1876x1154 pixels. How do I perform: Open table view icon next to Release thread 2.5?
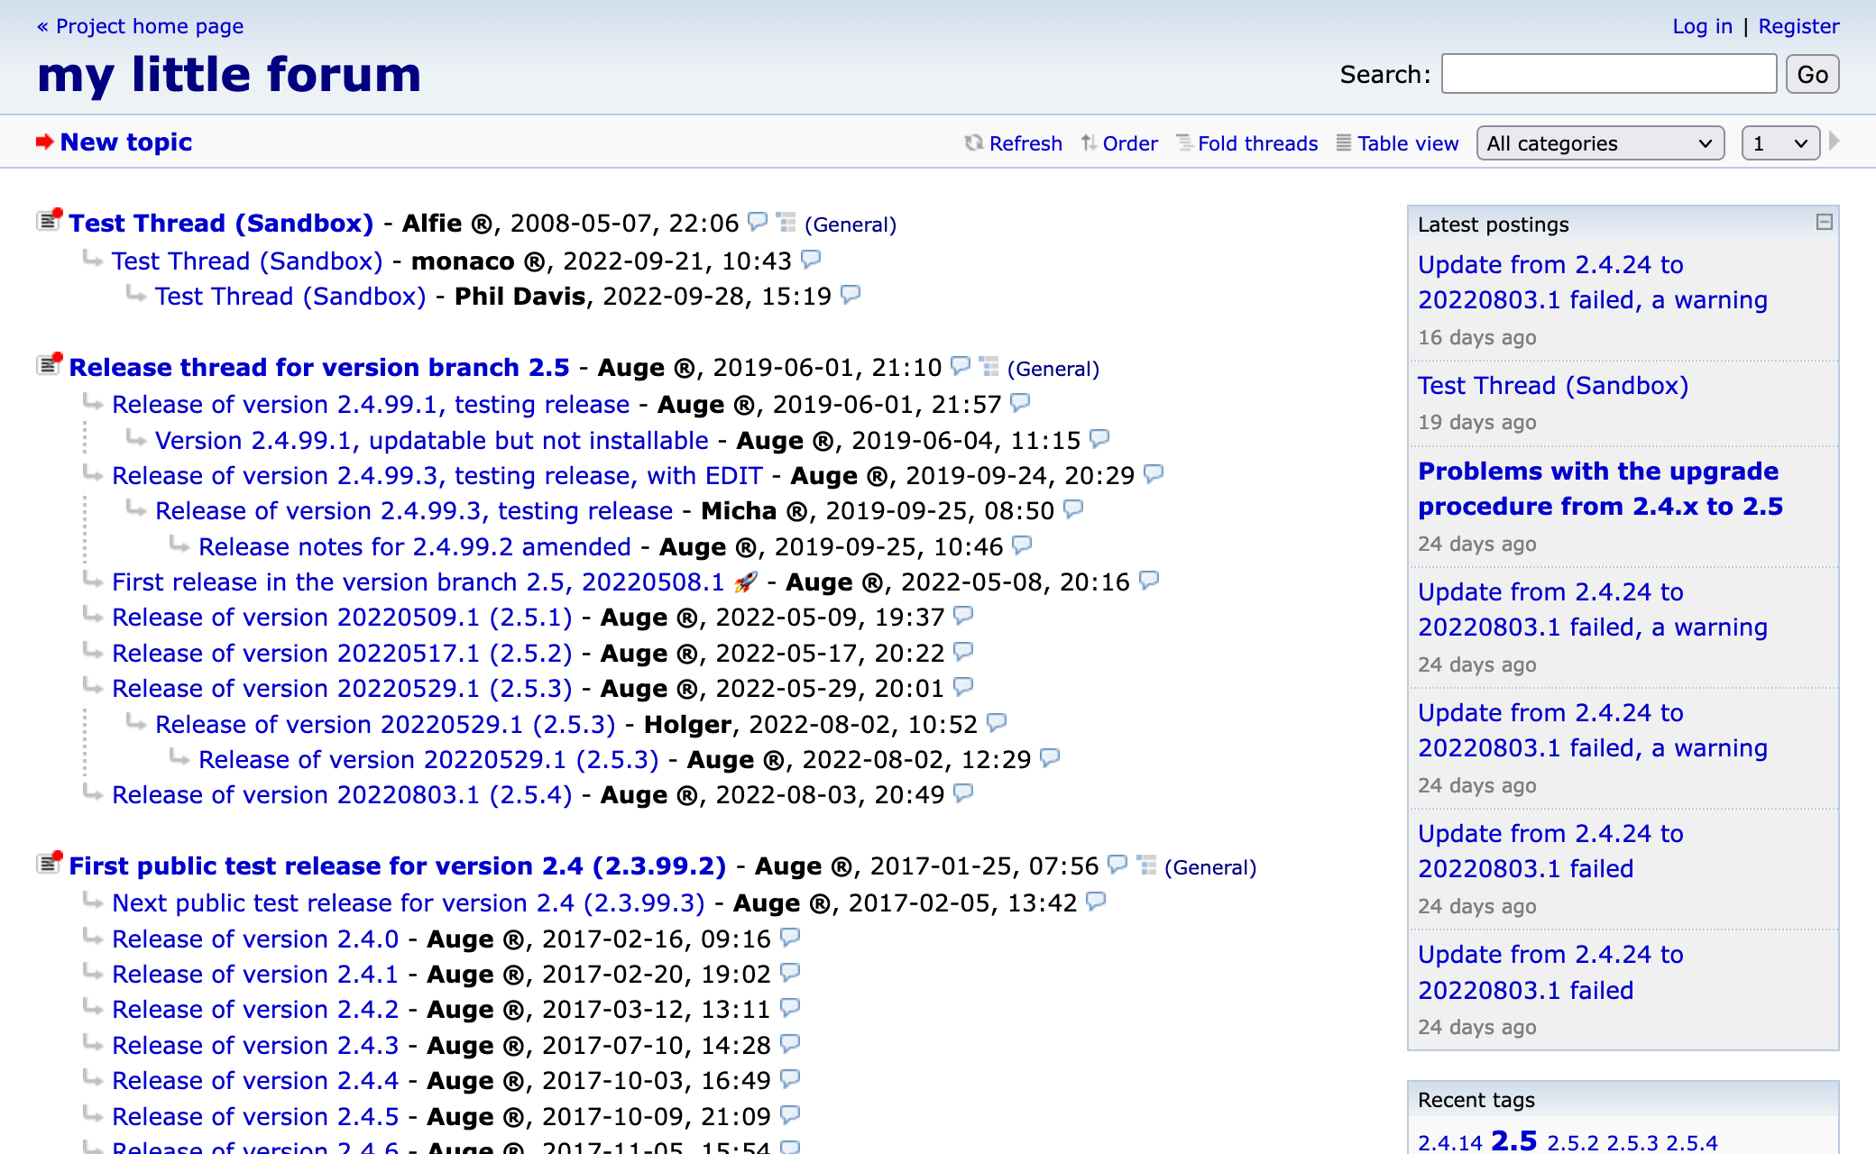coord(989,366)
